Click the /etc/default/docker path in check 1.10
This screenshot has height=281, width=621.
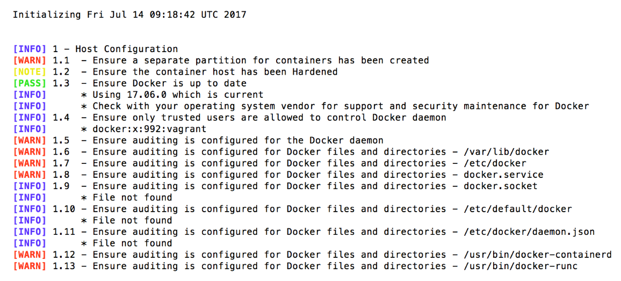click(x=518, y=209)
